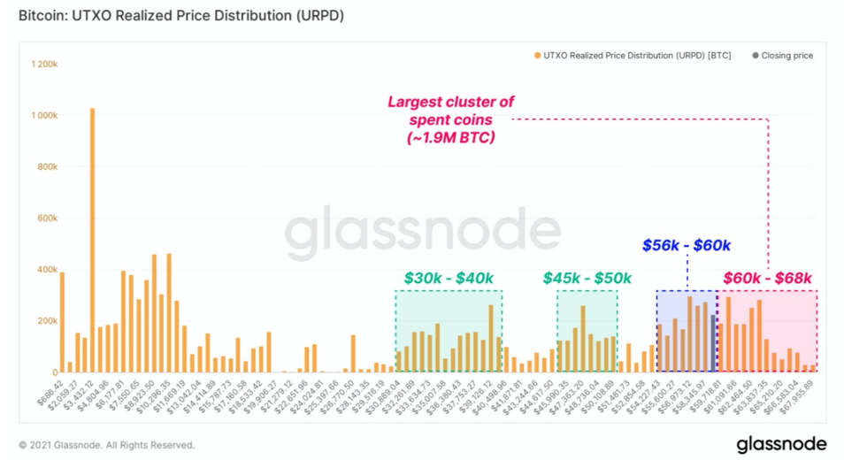Click the $686.42 x-axis label
Screen dimensions: 844x460
(50, 392)
